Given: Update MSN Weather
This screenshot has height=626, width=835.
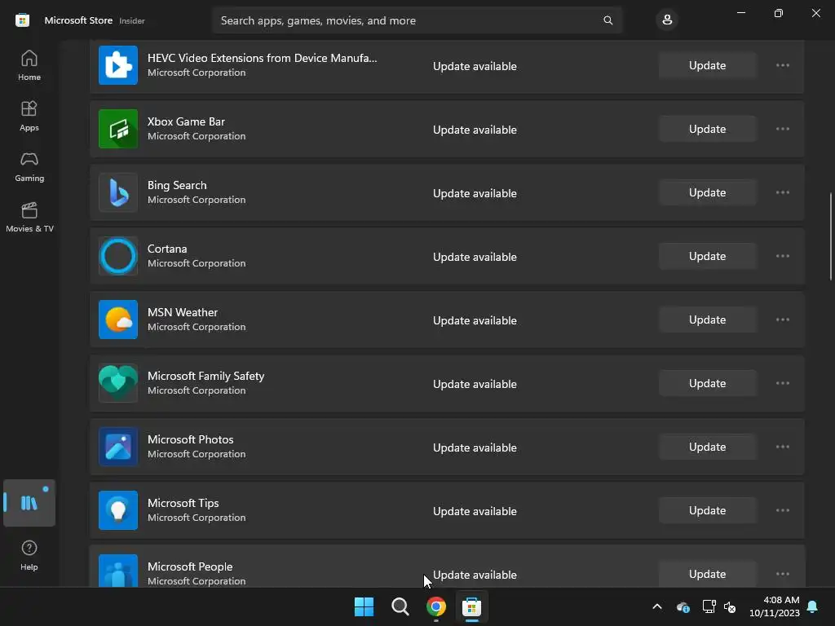Looking at the screenshot, I should pos(708,320).
